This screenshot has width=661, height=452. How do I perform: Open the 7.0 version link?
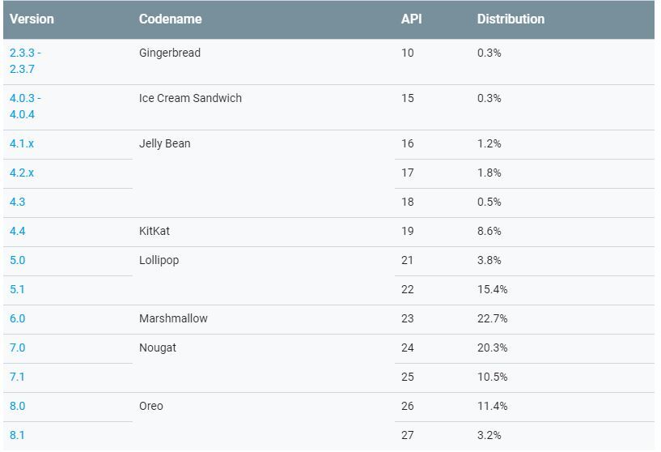coord(18,348)
